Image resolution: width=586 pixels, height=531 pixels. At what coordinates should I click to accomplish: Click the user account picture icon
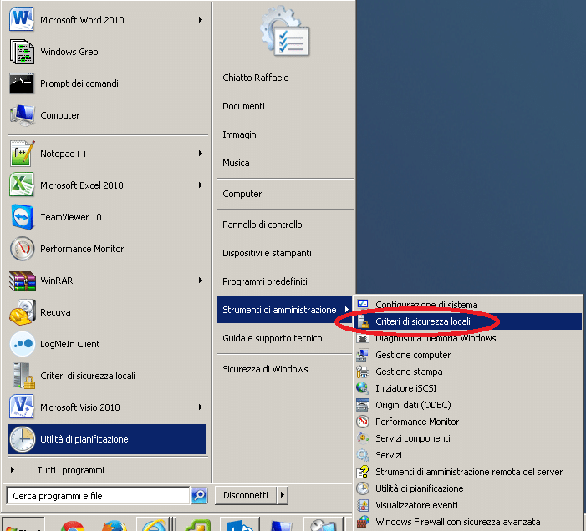coord(285,32)
